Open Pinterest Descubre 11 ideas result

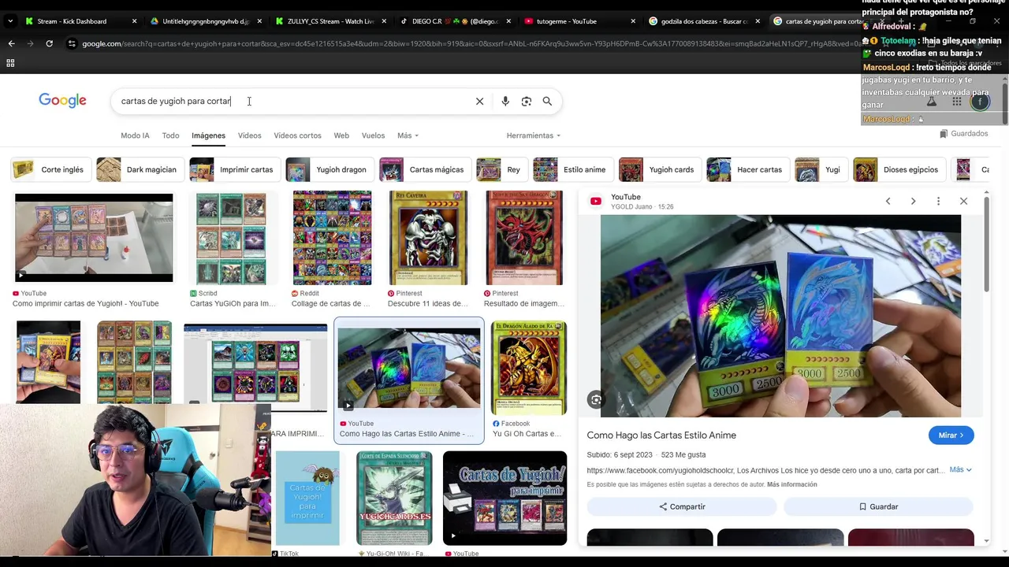[428, 238]
